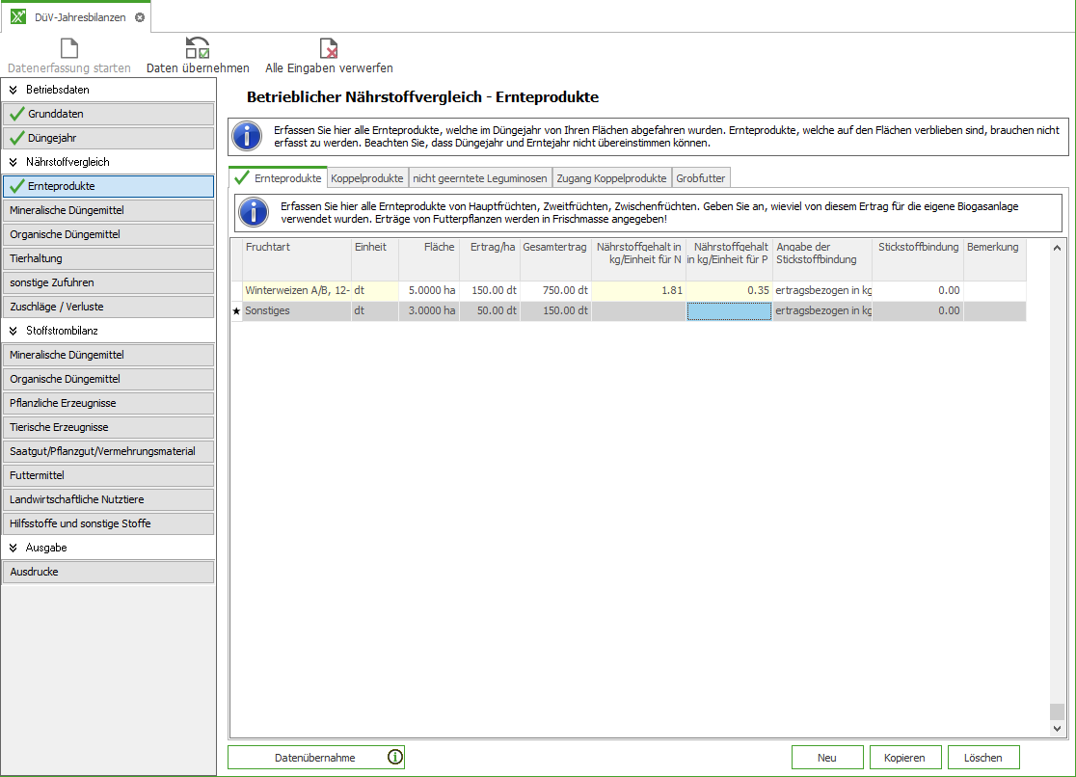
Task: Collapse the Ausgabe section
Action: click(13, 548)
